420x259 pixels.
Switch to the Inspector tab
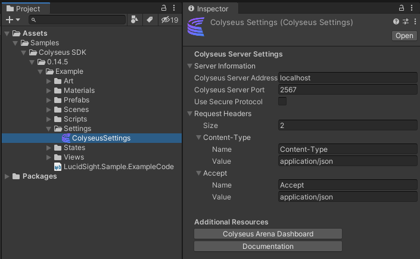(210, 8)
